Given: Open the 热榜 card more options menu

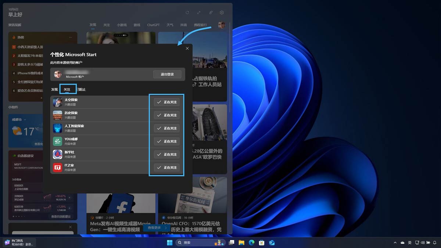Looking at the screenshot, I should [70, 37].
